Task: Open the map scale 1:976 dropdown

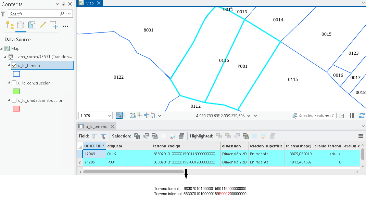Action: point(110,116)
